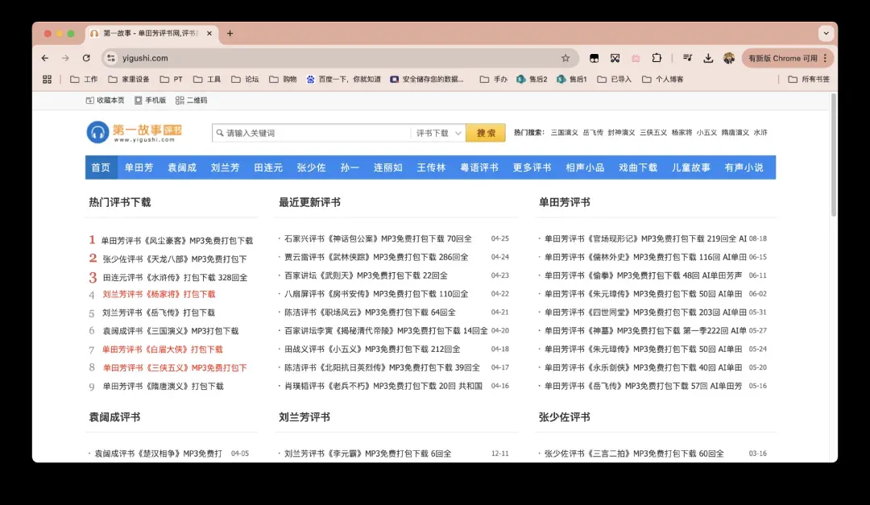Switch to 相声小品 navigation item
The width and height of the screenshot is (870, 505).
click(585, 168)
